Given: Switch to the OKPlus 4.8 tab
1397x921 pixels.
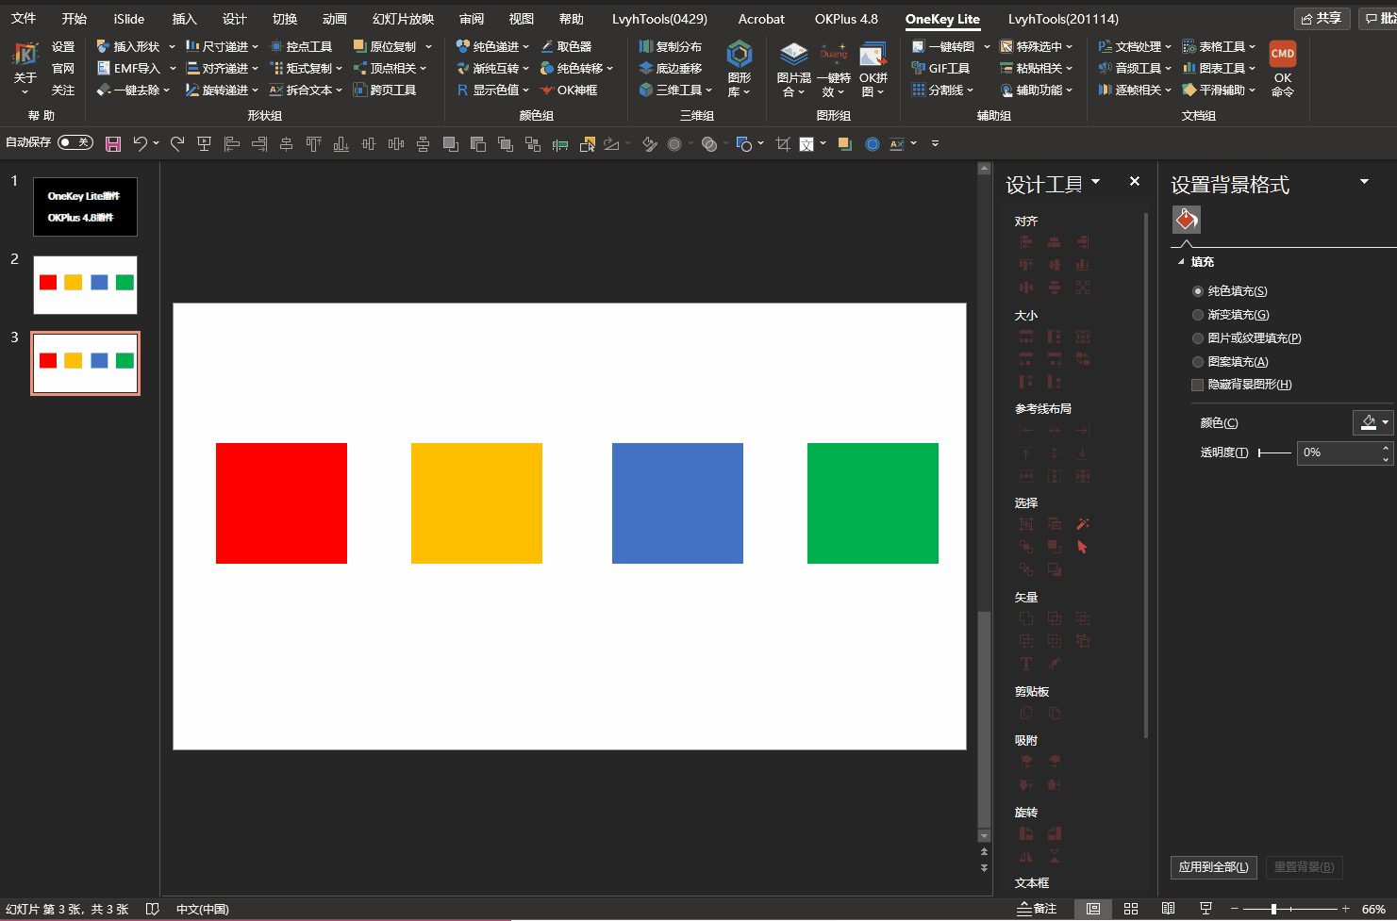Looking at the screenshot, I should pyautogui.click(x=846, y=19).
